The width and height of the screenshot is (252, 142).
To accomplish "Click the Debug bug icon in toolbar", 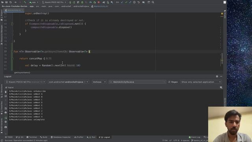I will [x=82, y=2].
